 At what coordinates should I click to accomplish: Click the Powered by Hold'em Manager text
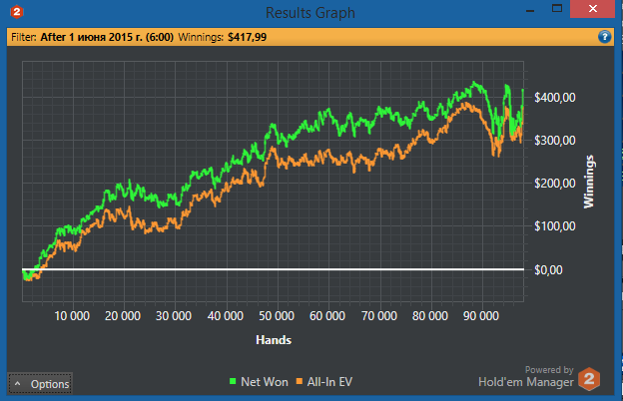click(x=526, y=376)
